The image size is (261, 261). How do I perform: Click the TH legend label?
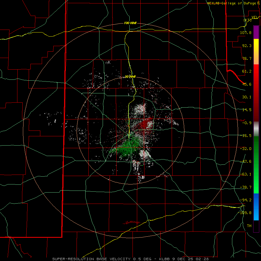tap(249, 226)
